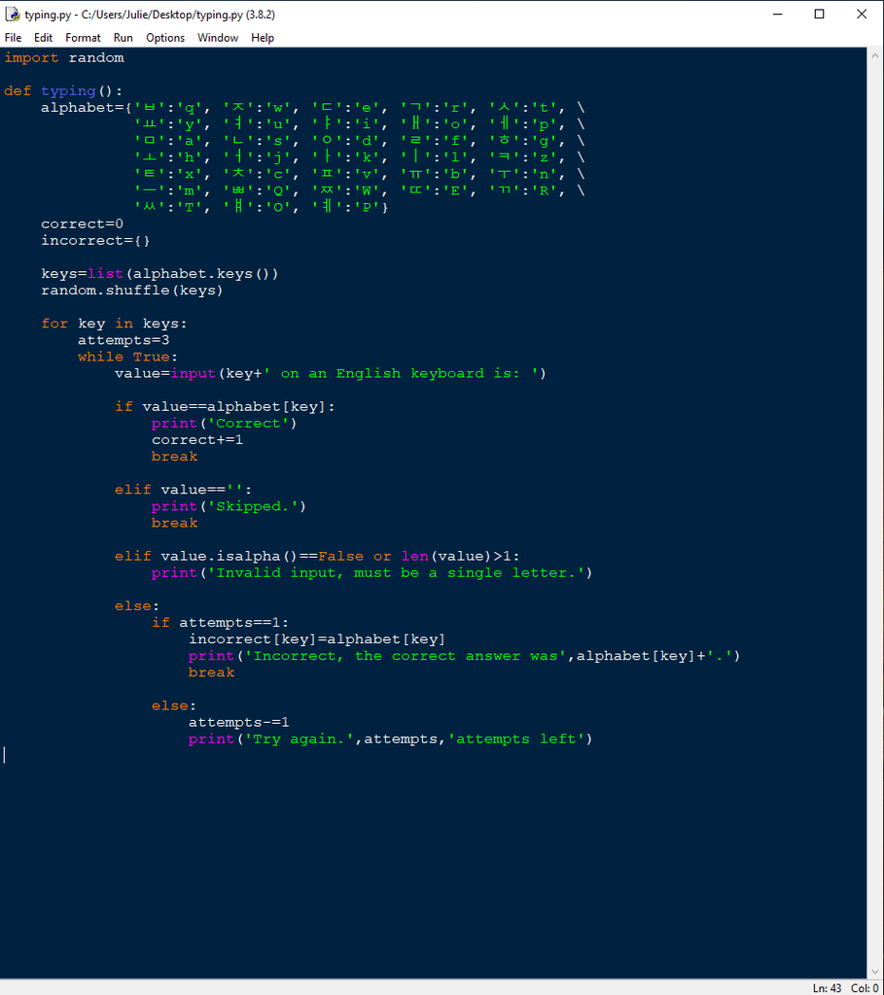Click the scrollbar down arrow
The height and width of the screenshot is (995, 884).
pos(876,969)
